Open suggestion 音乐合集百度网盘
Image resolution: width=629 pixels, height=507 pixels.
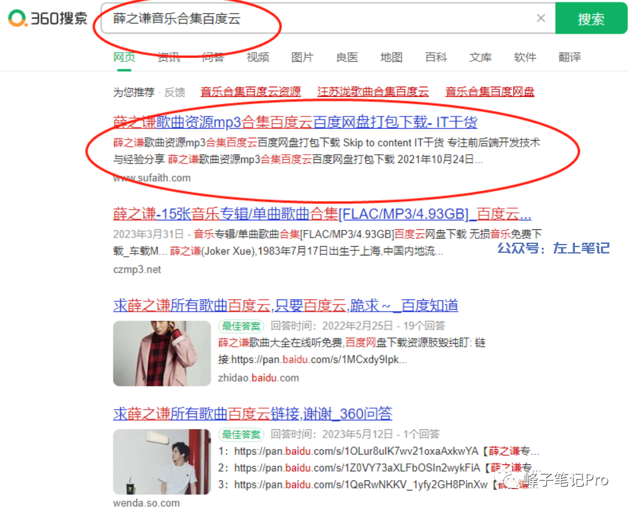(490, 92)
